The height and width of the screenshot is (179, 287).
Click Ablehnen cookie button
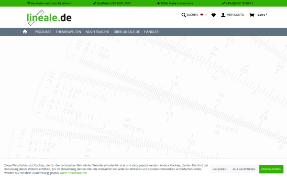[x=220, y=169]
